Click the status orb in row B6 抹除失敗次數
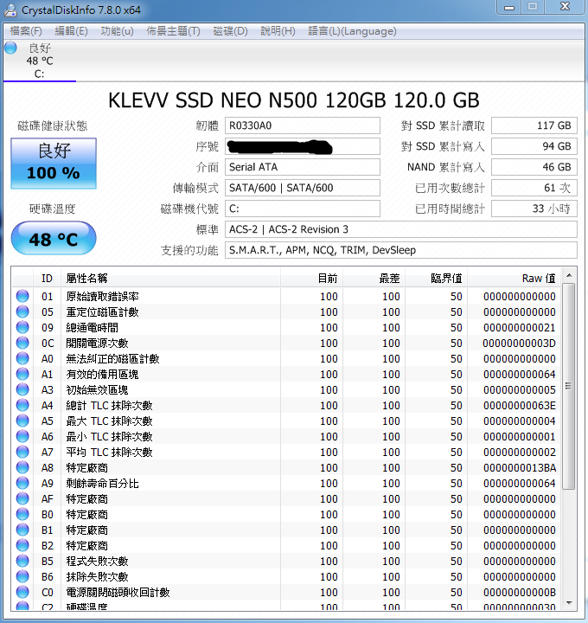Screen dimensions: 588x623 point(22,576)
